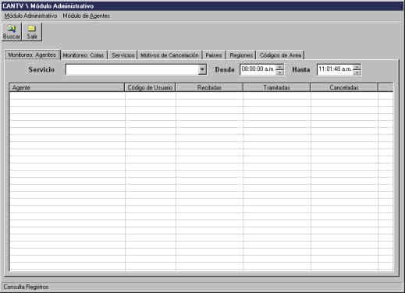Decrease the Desde time with down arrow
The height and width of the screenshot is (293, 405).
click(279, 72)
